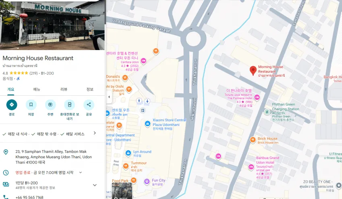The width and height of the screenshot is (342, 199).
Task: Switch to the 개요 overview tab
Action: [x=11, y=89]
